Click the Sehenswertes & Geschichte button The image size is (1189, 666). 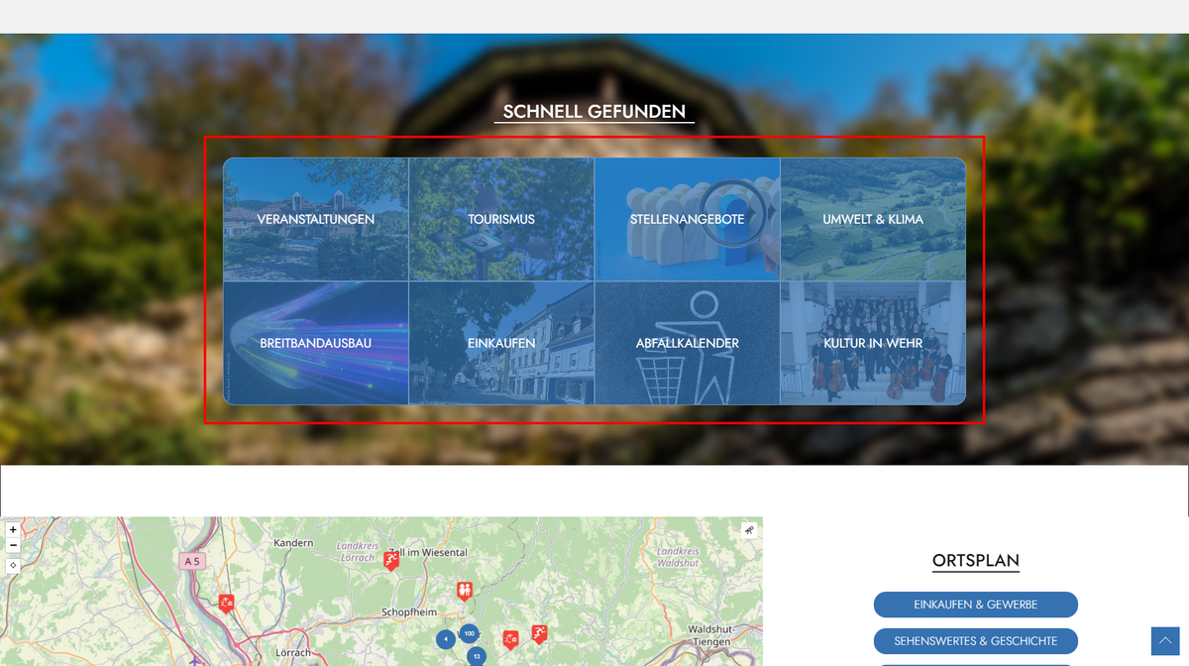pos(975,641)
